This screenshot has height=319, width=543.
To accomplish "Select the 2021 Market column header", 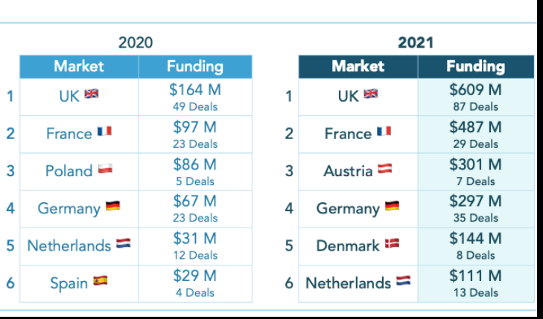I will tap(358, 66).
